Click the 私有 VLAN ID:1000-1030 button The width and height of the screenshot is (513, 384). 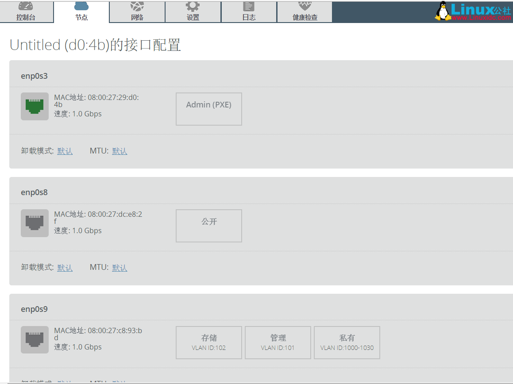point(347,342)
